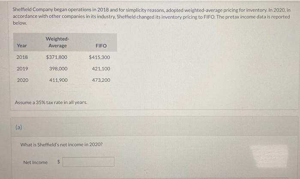This screenshot has height=179, width=300.
Task: Click the $415,300 FIFO value
Action: [99, 57]
